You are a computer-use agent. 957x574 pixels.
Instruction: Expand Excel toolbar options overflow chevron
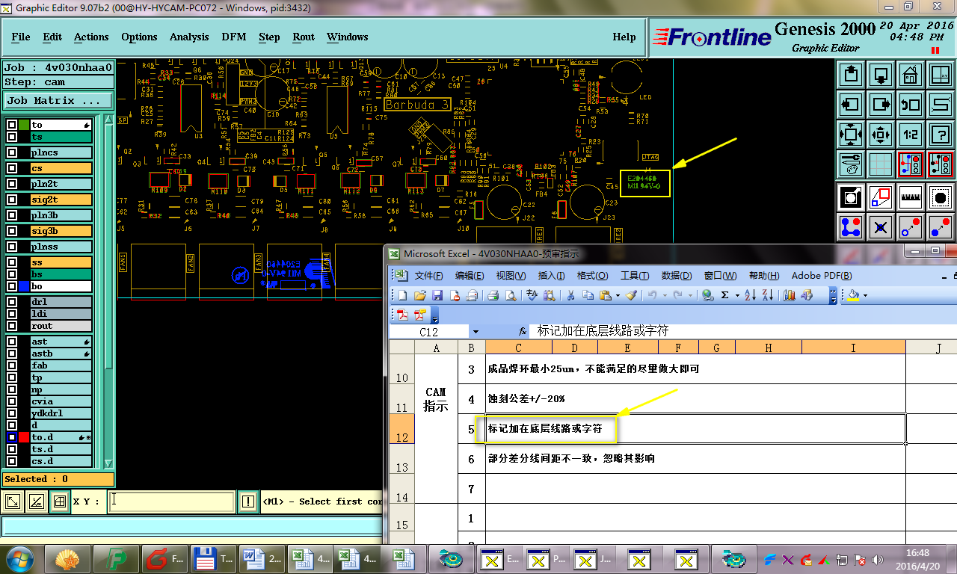834,295
